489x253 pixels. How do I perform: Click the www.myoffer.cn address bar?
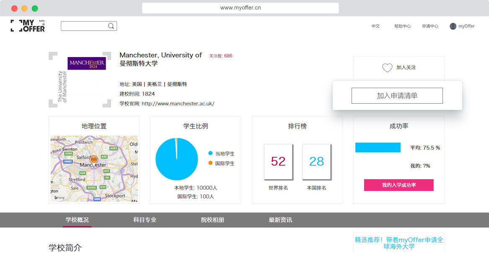[x=241, y=8]
